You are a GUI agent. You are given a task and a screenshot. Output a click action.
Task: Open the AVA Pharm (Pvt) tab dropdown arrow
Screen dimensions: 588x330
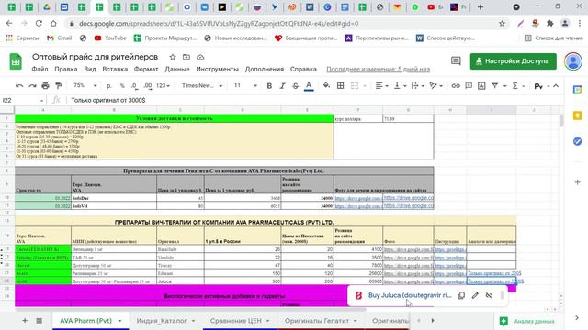click(119, 321)
